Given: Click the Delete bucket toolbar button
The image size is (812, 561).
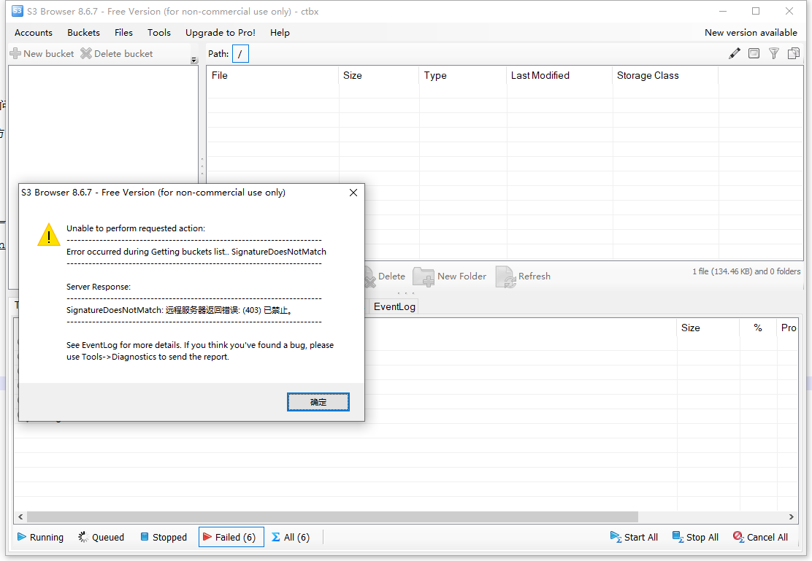Looking at the screenshot, I should click(117, 53).
